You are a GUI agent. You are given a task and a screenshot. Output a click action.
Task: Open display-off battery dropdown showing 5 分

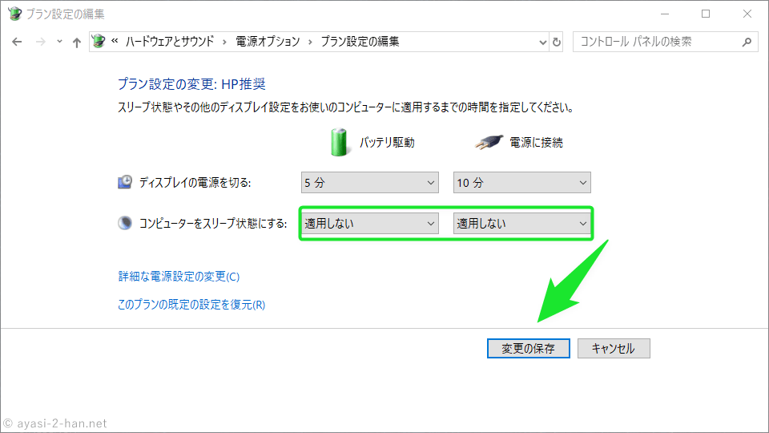tap(370, 183)
